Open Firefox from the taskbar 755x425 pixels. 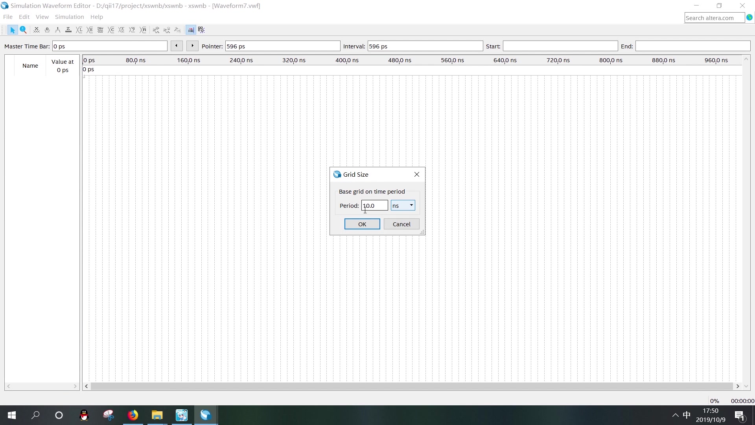pos(133,415)
